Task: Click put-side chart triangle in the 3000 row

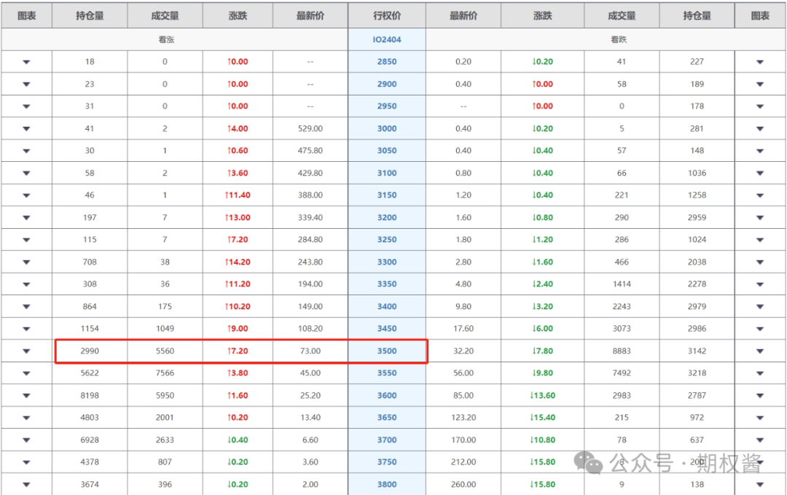Action: click(x=760, y=129)
